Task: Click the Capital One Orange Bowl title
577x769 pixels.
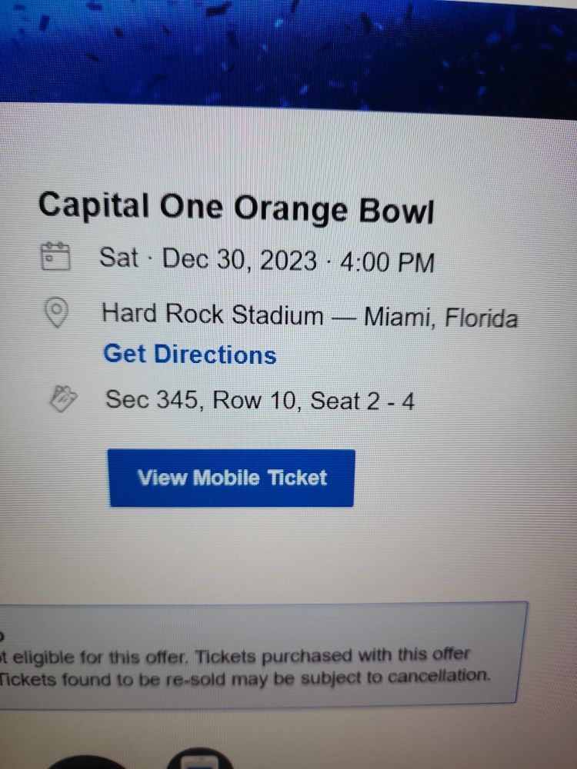Action: coord(235,208)
